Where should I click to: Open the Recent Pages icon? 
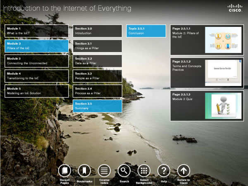[x=64, y=170]
